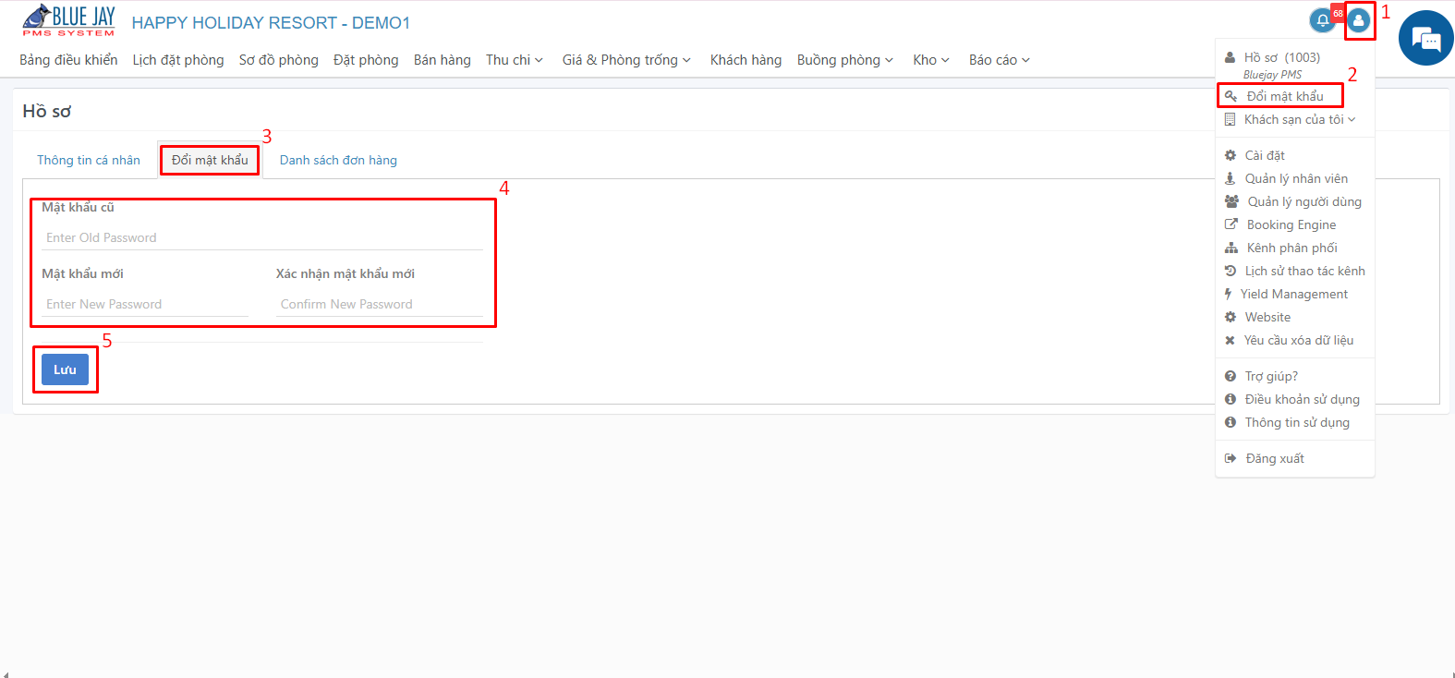Click the staff icon beside Quản lý nhân viên

(1230, 178)
